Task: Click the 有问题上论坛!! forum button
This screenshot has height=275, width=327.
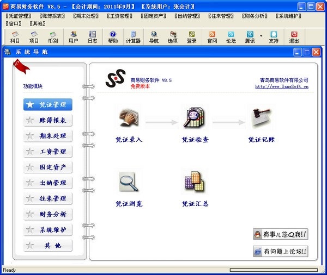Action: (x=281, y=252)
